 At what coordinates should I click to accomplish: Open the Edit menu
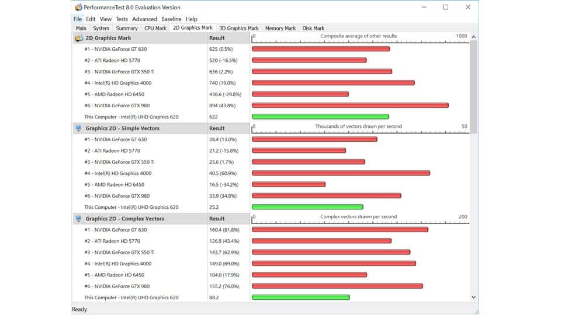pos(91,19)
